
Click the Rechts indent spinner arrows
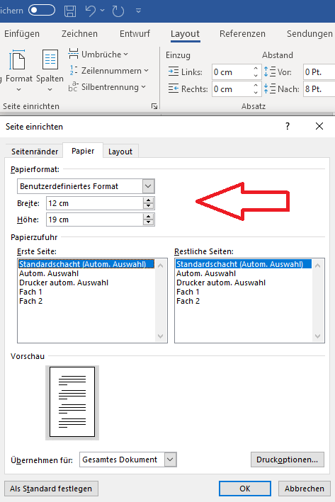(x=256, y=89)
